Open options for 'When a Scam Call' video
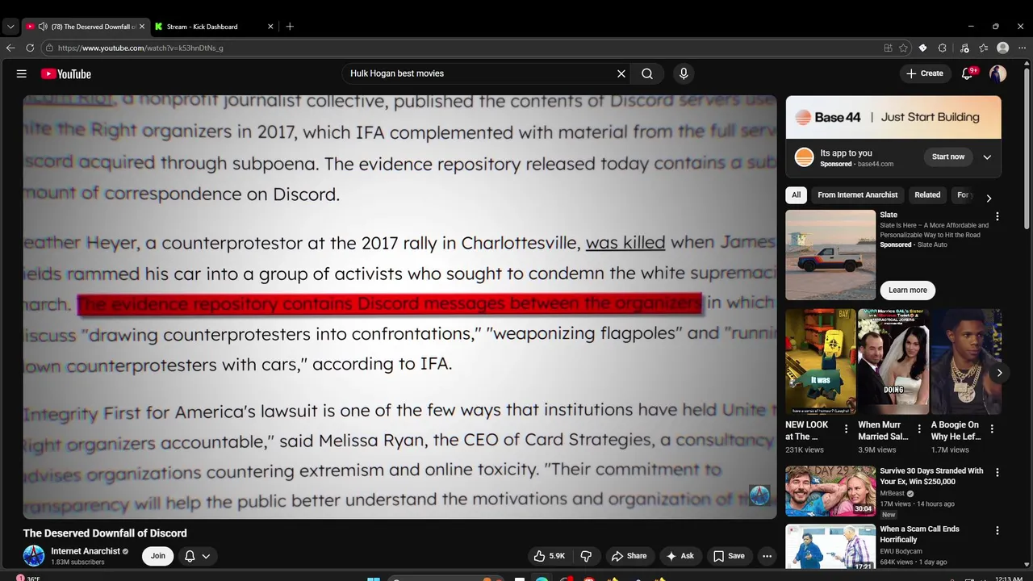Viewport: 1033px width, 581px height. [x=997, y=531]
